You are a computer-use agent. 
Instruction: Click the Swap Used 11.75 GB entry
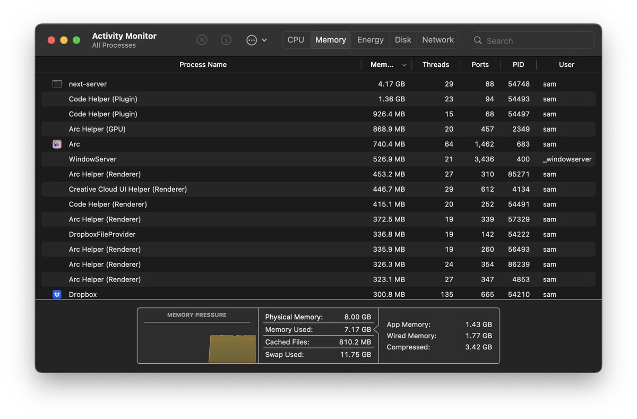coord(318,355)
